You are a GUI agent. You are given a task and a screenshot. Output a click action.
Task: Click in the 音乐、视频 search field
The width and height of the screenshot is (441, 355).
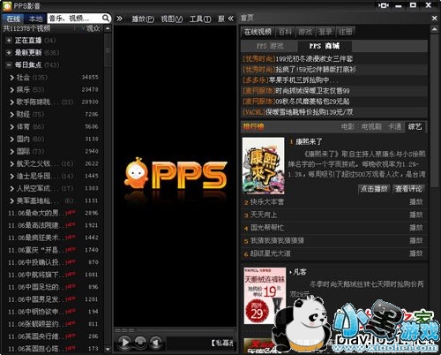pos(74,19)
